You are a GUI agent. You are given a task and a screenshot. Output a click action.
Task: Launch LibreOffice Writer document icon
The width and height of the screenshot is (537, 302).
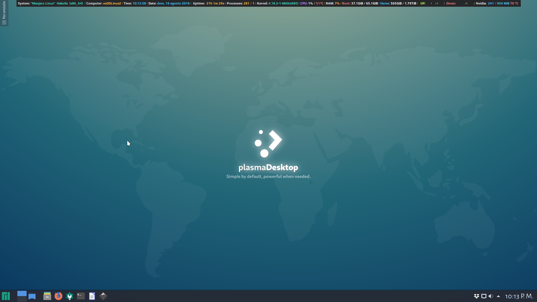pyautogui.click(x=92, y=296)
